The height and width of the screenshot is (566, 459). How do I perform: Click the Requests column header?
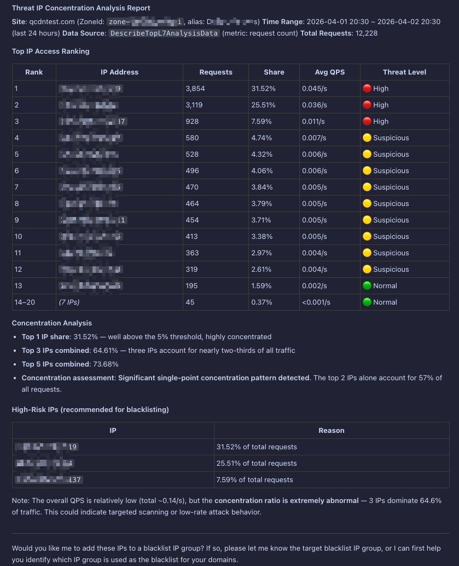pyautogui.click(x=216, y=72)
